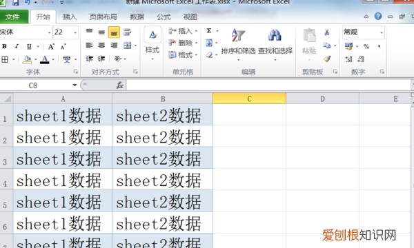
Task: Switch to the 数据 Data tab
Action: click(x=137, y=17)
